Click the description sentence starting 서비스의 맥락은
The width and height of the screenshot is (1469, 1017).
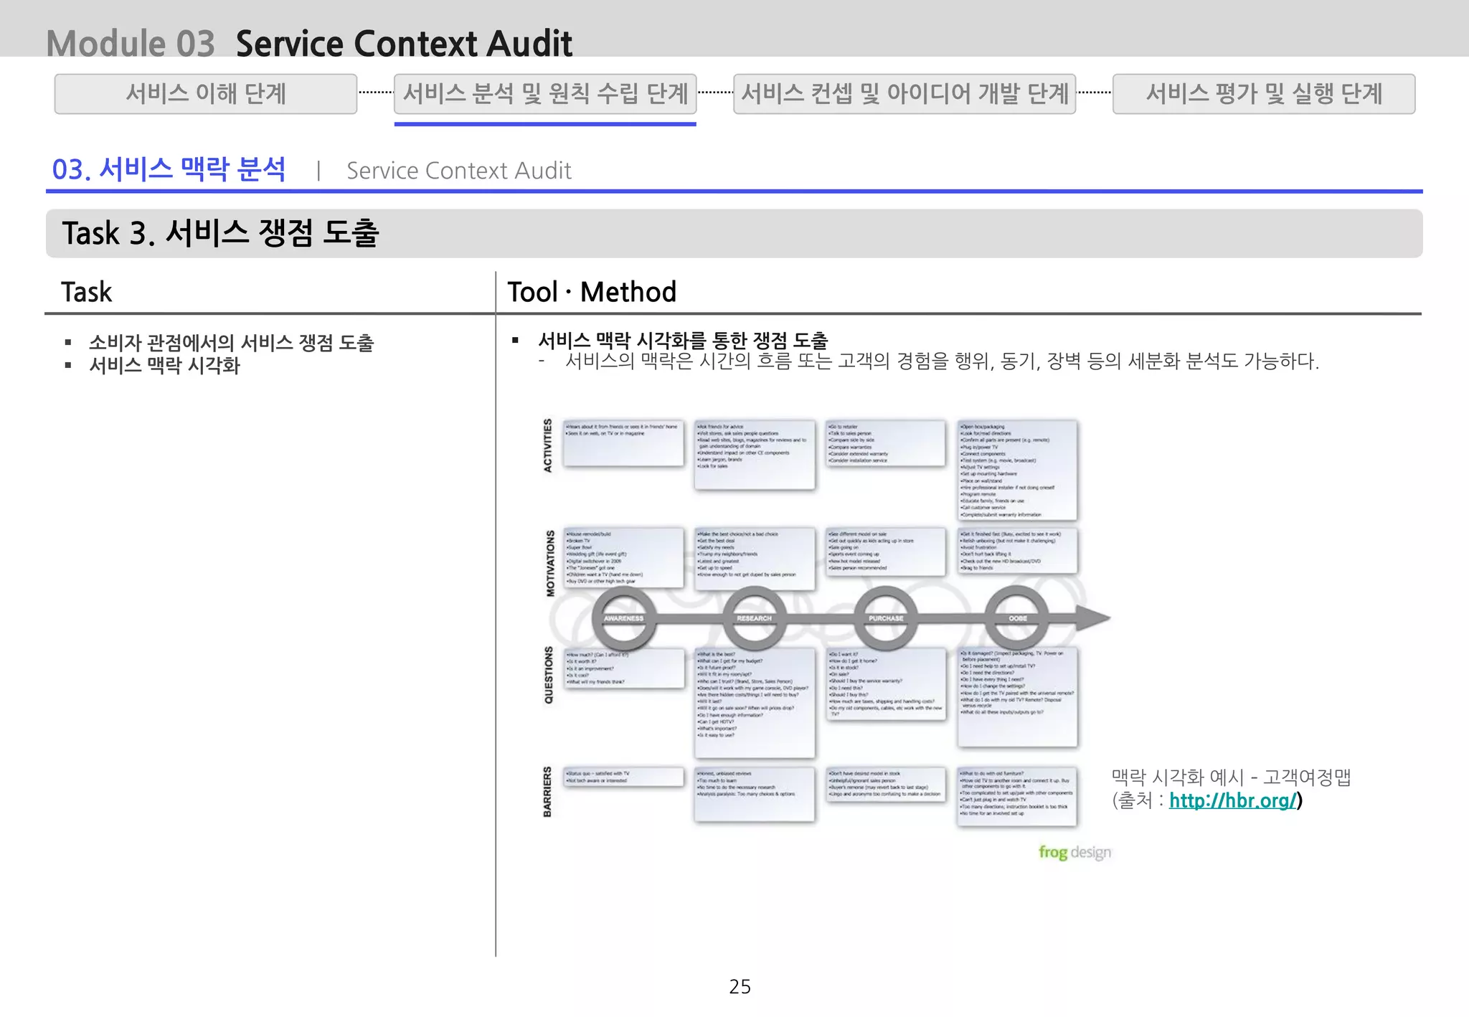pyautogui.click(x=942, y=361)
